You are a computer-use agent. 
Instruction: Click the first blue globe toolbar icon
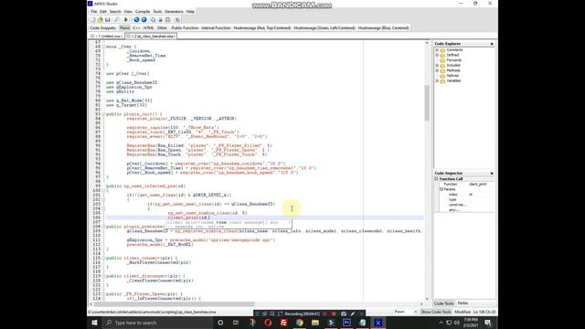coord(136,20)
